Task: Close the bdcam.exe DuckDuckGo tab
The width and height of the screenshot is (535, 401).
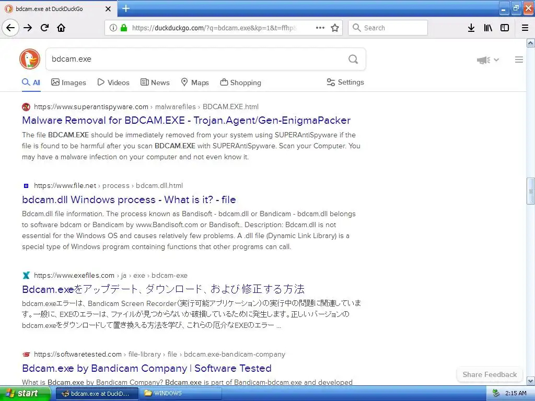Action: click(108, 9)
